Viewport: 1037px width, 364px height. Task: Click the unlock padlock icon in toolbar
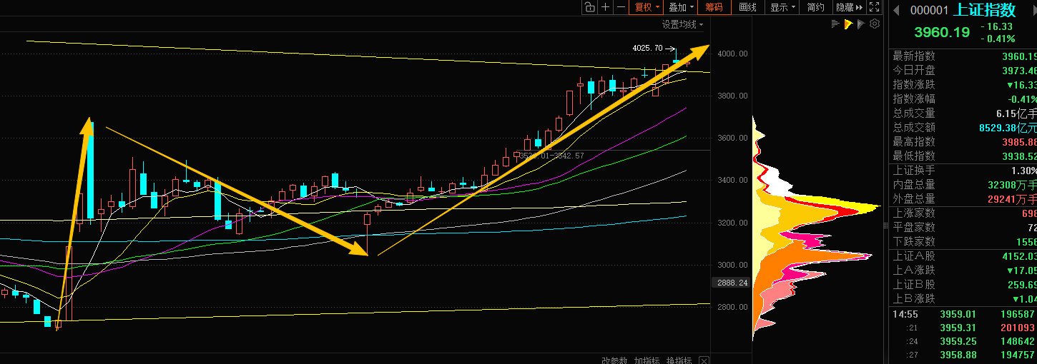pyautogui.click(x=589, y=7)
